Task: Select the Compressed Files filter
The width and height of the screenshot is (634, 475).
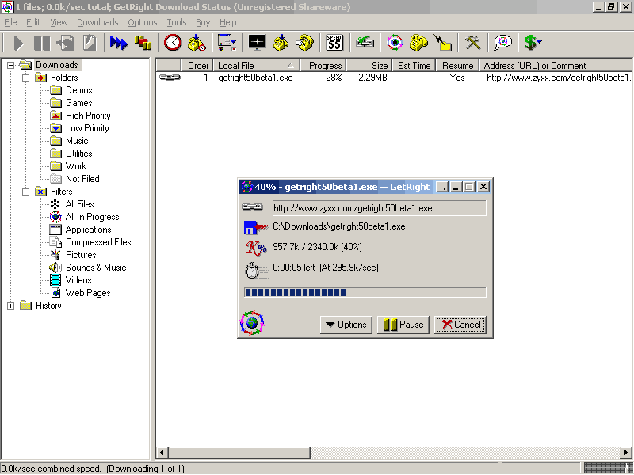Action: (x=97, y=242)
